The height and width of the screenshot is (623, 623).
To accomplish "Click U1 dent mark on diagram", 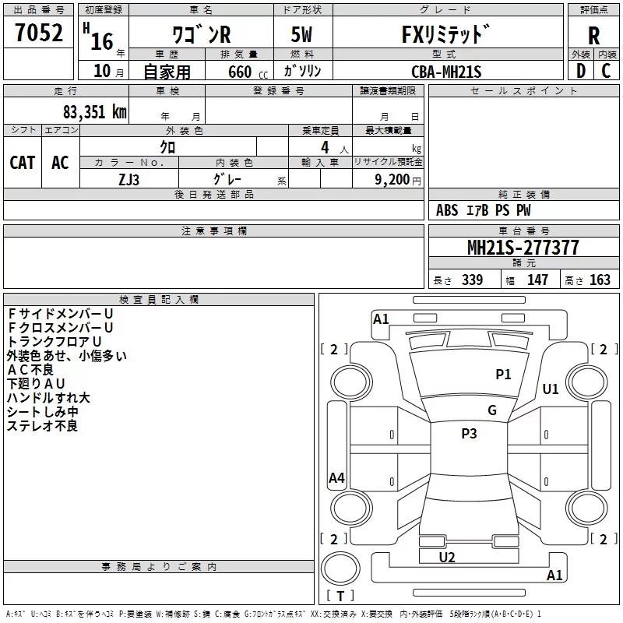I will click(551, 389).
